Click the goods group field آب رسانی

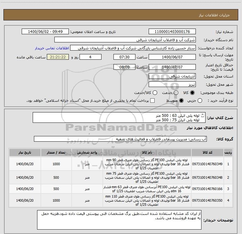[x=120, y=139]
